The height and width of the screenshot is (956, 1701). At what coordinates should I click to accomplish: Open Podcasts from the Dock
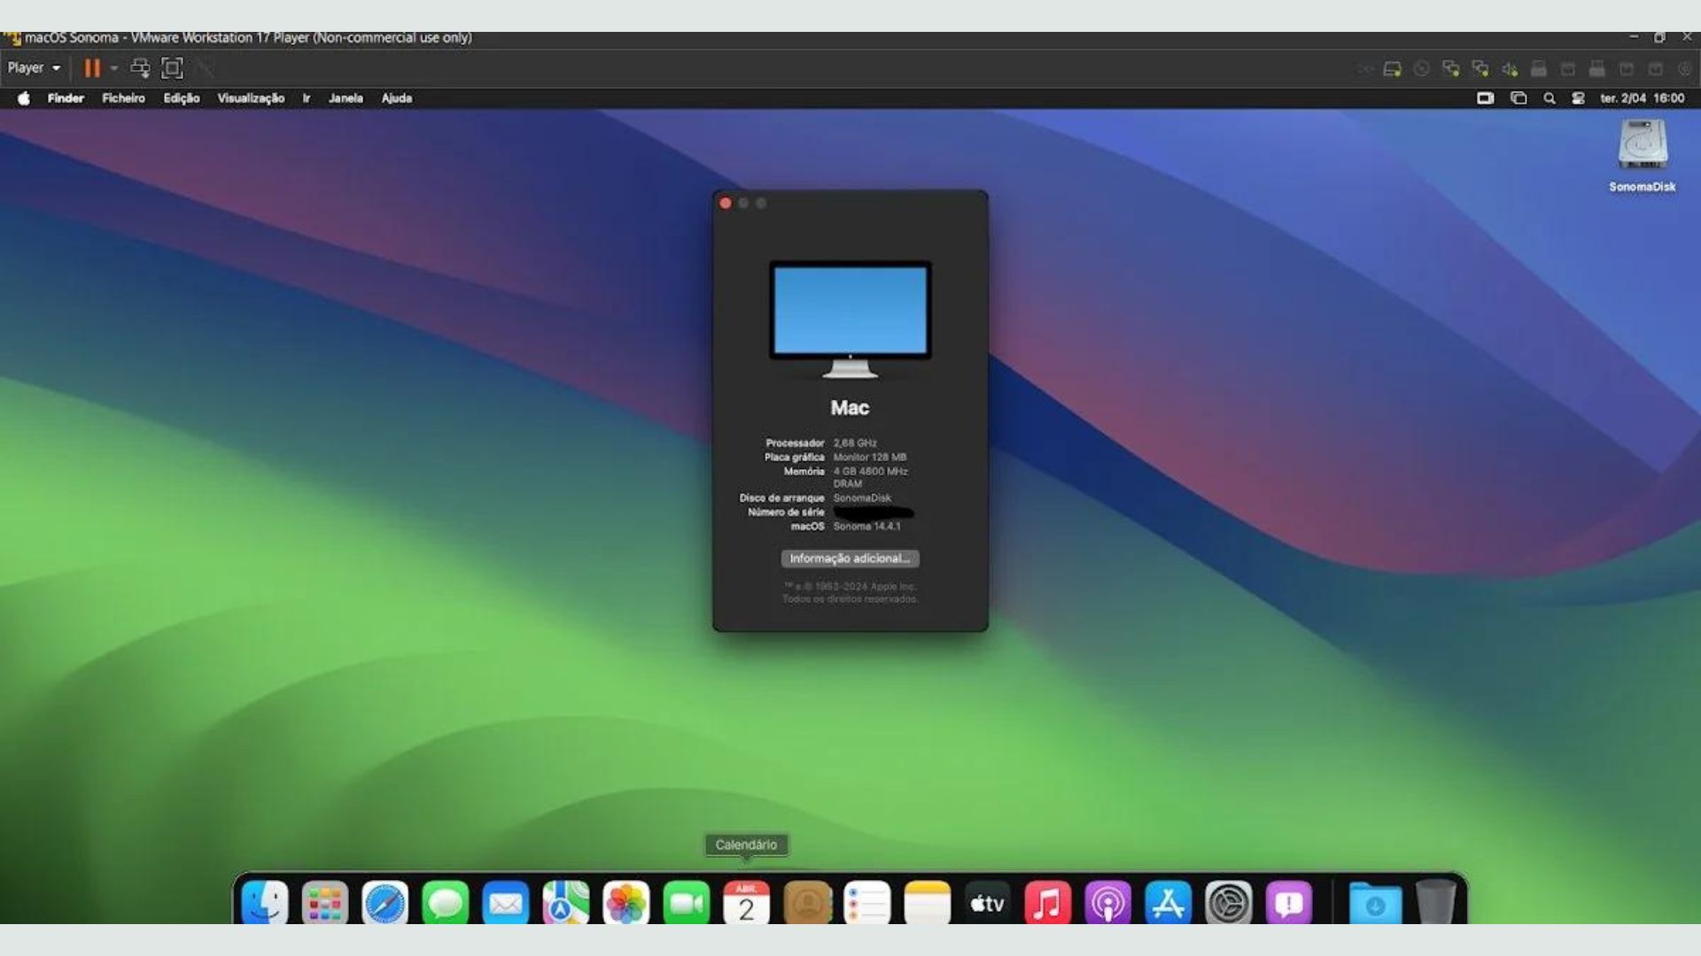[x=1108, y=903]
